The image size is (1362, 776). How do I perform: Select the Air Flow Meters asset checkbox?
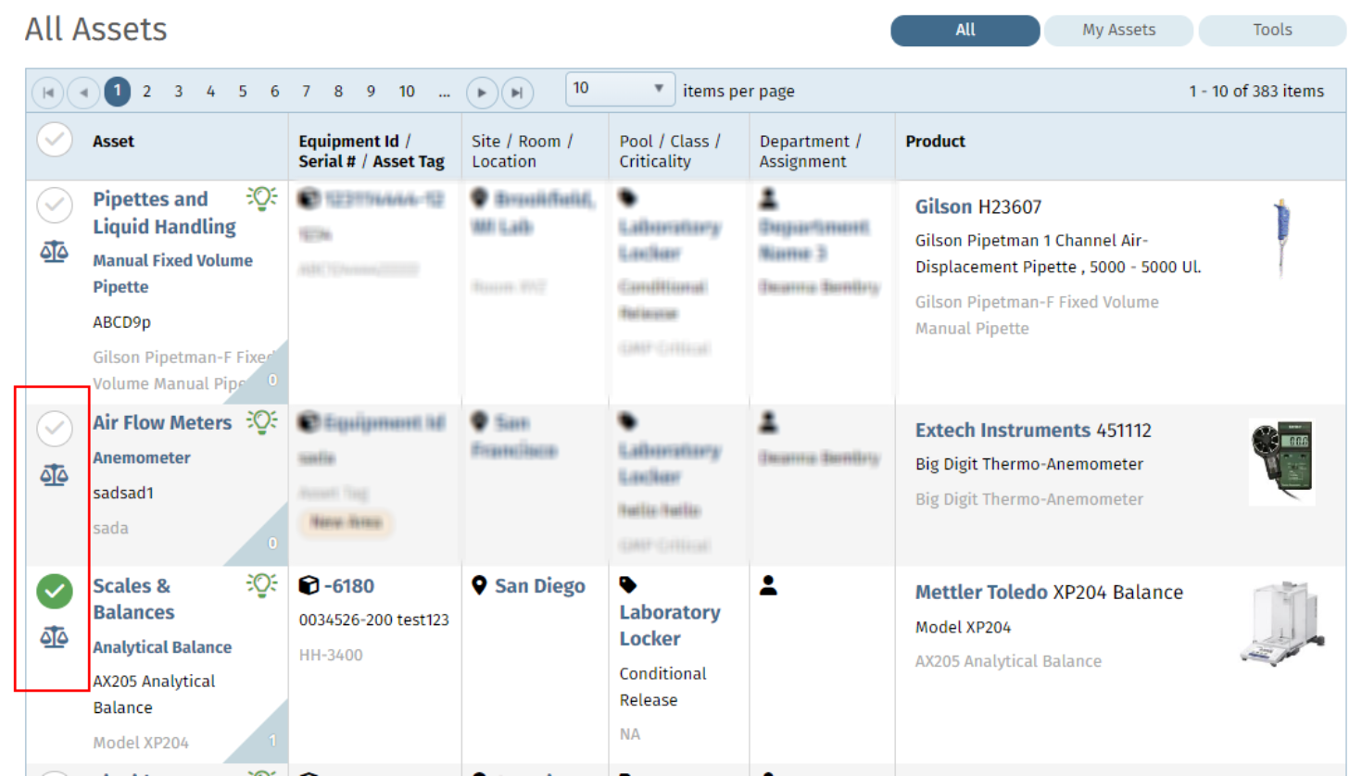pos(55,429)
